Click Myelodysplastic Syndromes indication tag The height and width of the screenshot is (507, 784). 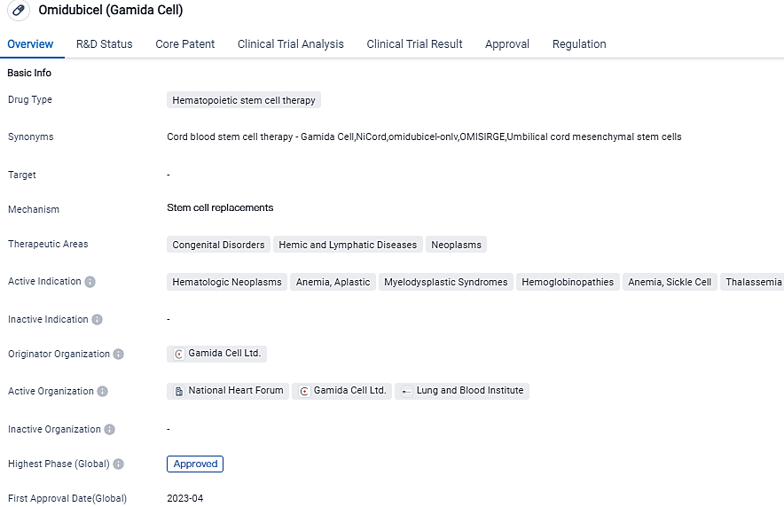click(445, 282)
